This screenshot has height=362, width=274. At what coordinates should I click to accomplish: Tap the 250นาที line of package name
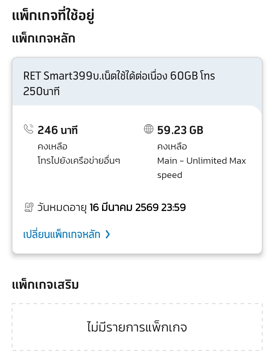pos(41,91)
